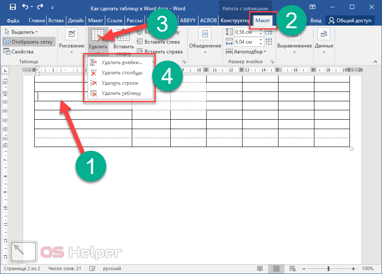The image size is (382, 274).
Task: Click the Save icon in title bar
Action: pyautogui.click(x=13, y=7)
